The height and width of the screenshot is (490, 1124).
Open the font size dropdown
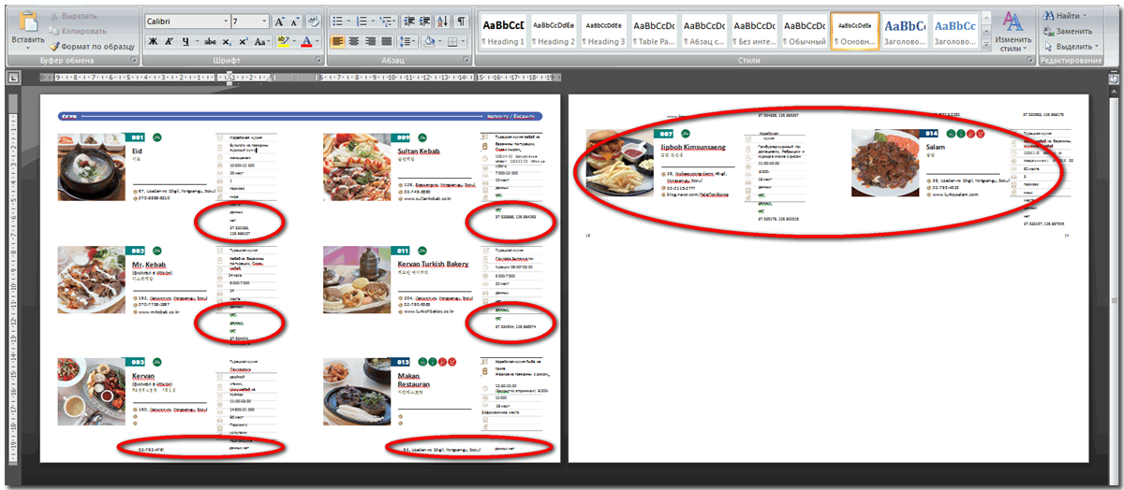point(263,21)
